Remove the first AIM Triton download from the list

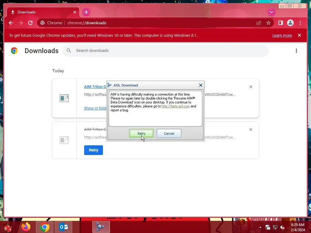point(251,87)
